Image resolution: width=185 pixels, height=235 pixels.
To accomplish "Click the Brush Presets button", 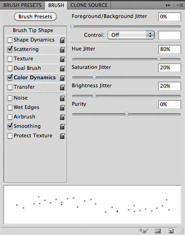I will (35, 17).
